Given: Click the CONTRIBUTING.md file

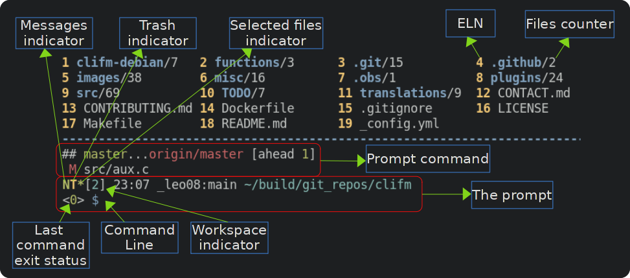Looking at the screenshot, I should (x=128, y=108).
